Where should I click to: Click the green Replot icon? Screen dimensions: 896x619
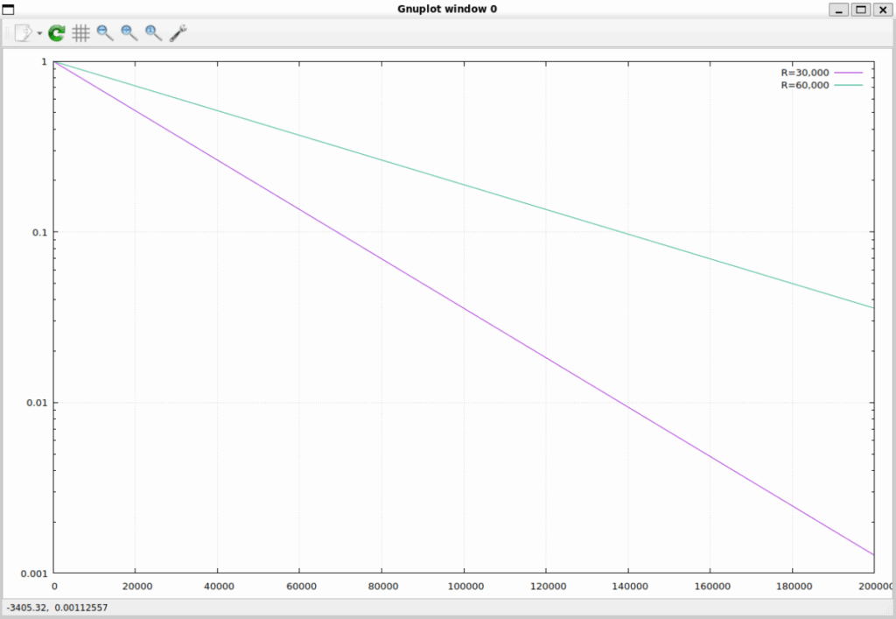point(57,33)
